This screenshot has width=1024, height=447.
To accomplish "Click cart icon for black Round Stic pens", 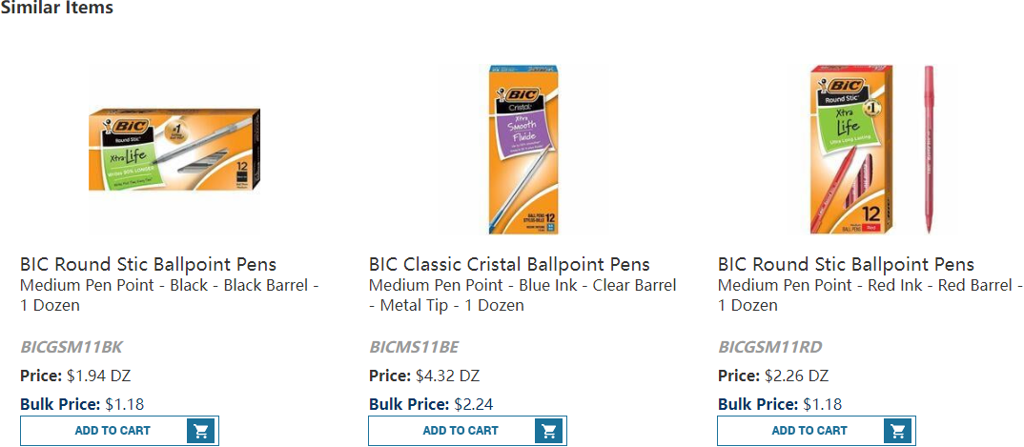I will click(200, 431).
